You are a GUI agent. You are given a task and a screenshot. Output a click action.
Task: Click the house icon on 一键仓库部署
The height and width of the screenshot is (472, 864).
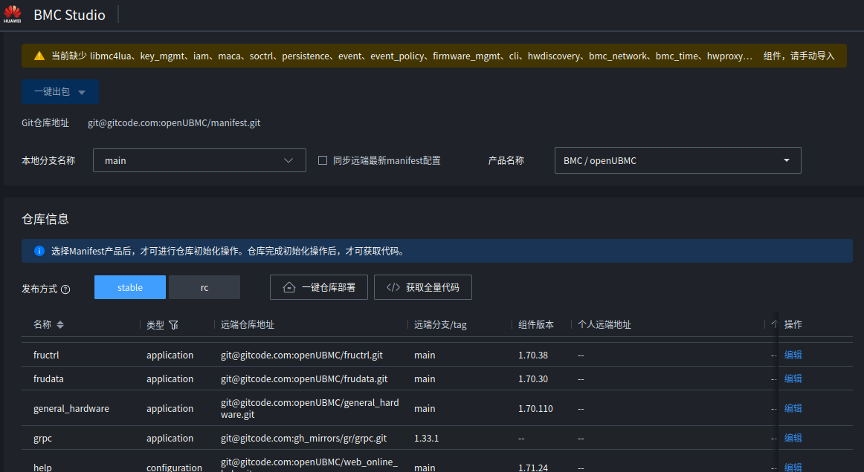(x=289, y=287)
